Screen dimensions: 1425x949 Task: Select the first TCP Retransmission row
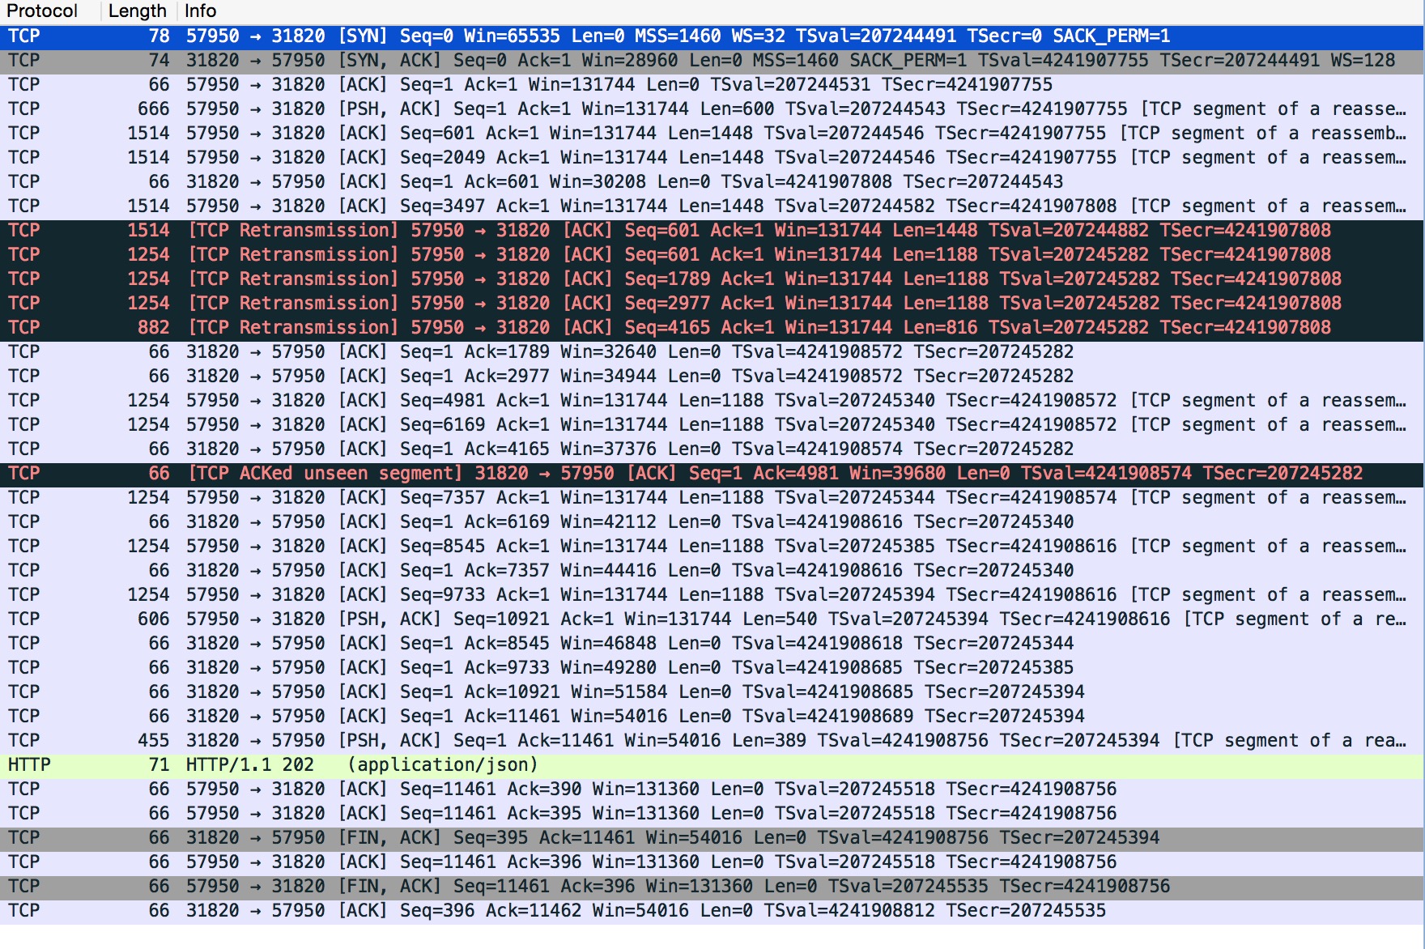pos(486,230)
